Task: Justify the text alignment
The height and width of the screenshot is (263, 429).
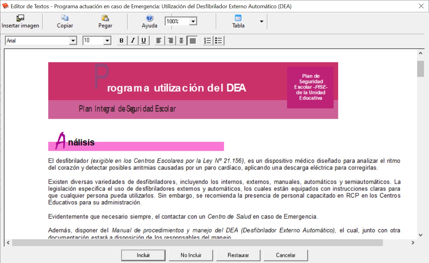Action: click(x=193, y=41)
